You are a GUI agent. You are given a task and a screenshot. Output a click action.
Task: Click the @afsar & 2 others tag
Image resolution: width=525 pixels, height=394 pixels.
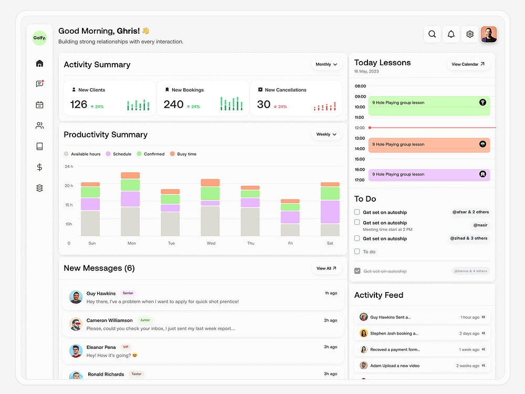click(x=470, y=212)
